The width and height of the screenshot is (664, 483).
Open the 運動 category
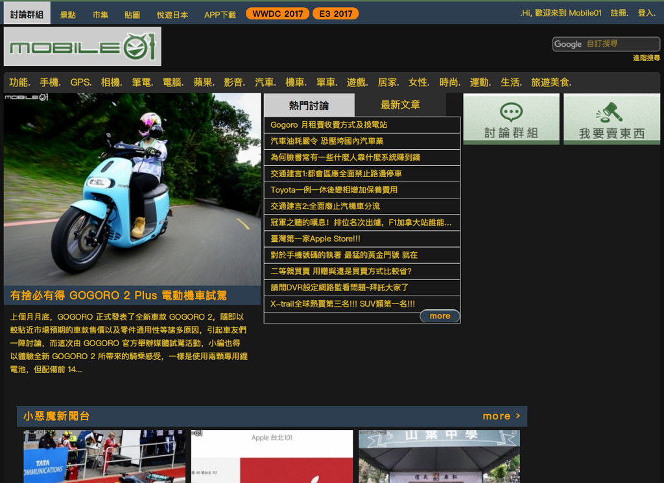click(480, 82)
